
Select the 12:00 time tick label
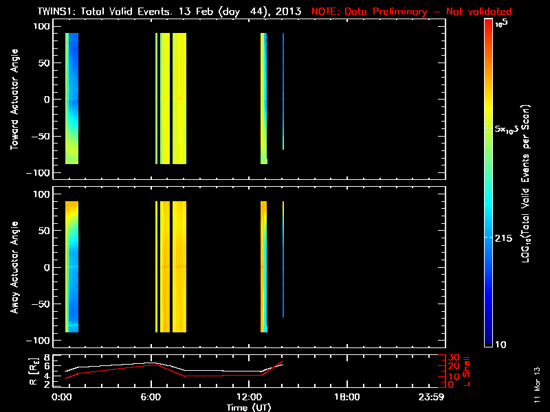point(249,396)
